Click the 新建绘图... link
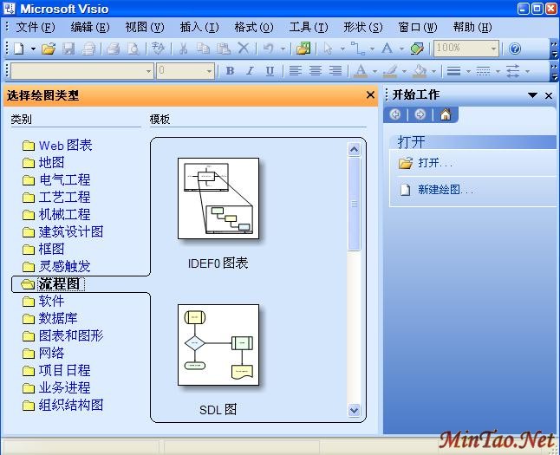560x455 pixels. (x=445, y=190)
